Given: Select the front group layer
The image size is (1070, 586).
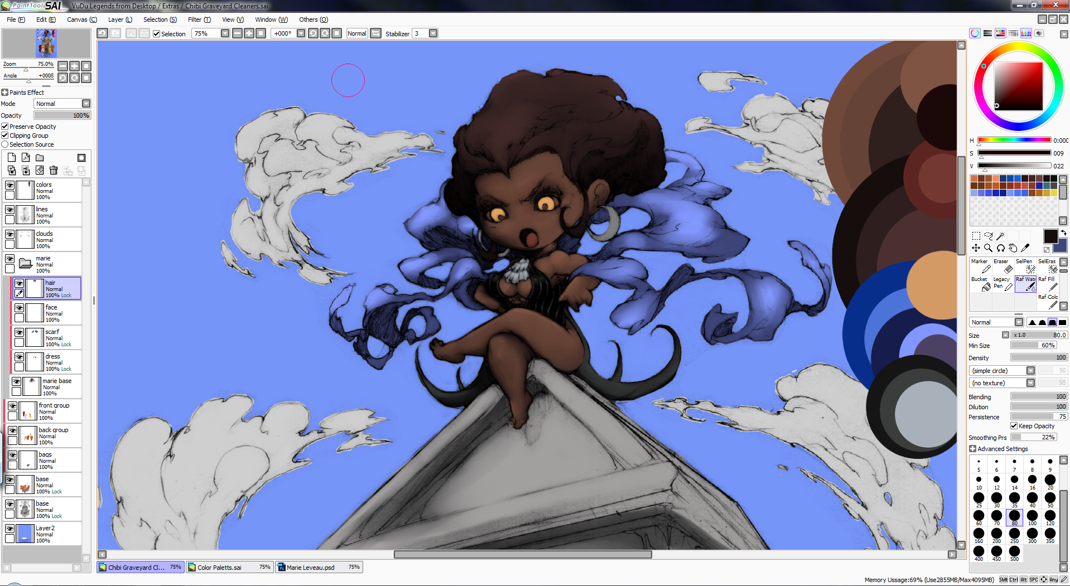Looking at the screenshot, I should click(43, 411).
